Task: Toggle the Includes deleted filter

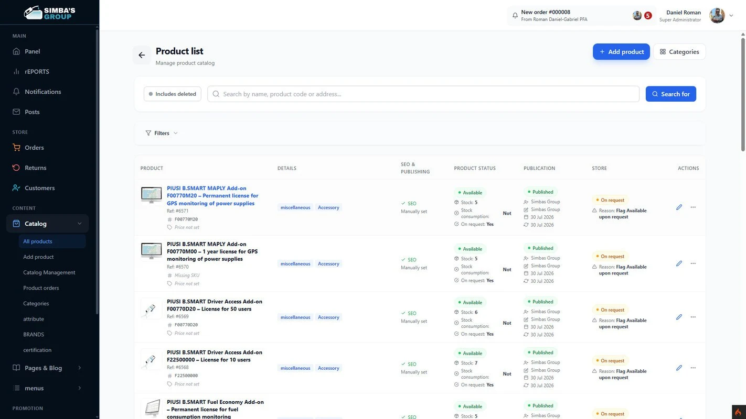Action: pos(172,94)
